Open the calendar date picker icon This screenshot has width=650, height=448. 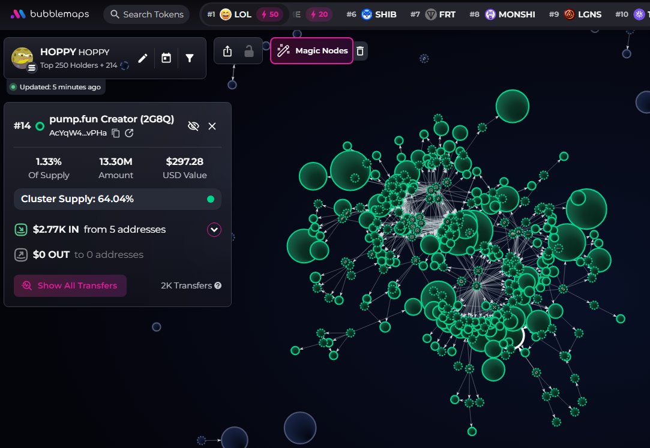click(x=166, y=58)
